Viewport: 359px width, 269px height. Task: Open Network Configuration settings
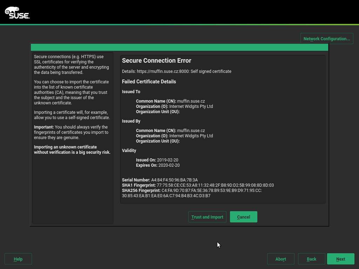coord(326,39)
